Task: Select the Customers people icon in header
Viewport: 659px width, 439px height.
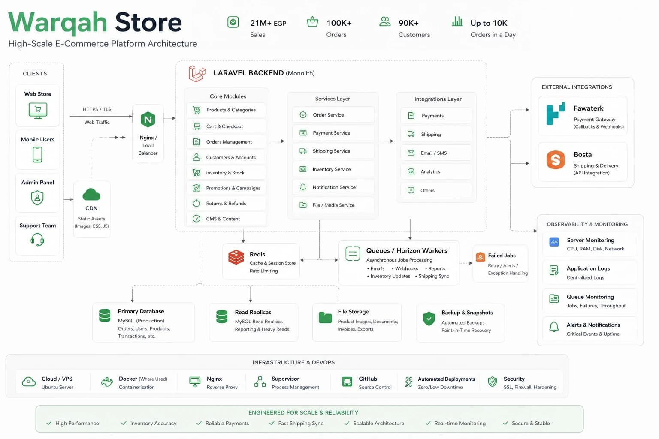Action: click(385, 21)
